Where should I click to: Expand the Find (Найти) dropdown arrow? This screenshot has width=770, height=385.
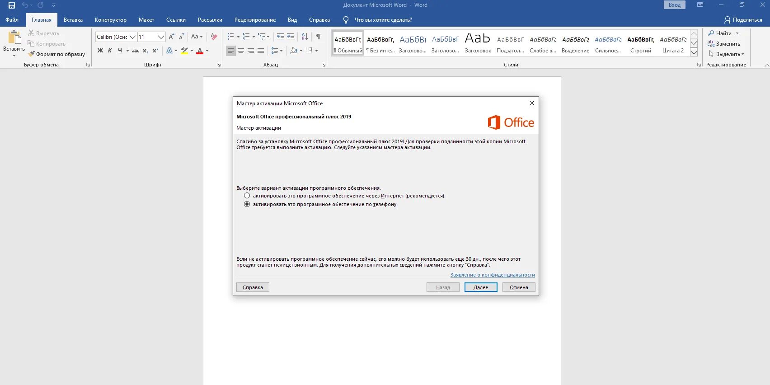point(737,33)
